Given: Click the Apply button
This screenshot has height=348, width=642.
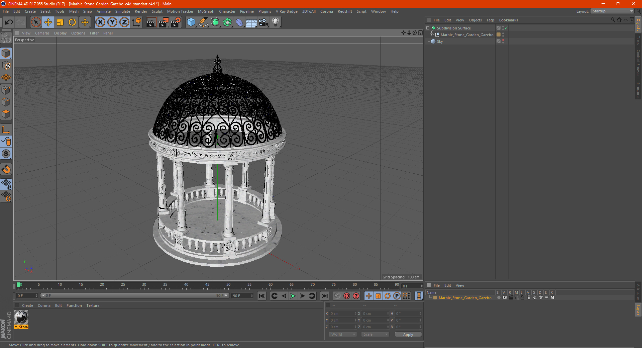Looking at the screenshot, I should 408,335.
